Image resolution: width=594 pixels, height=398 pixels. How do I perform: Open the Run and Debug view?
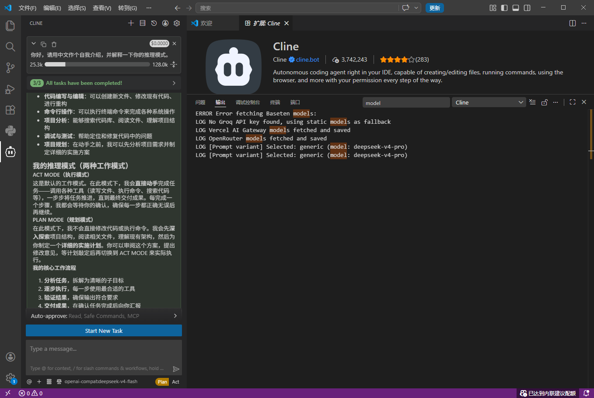pos(10,89)
